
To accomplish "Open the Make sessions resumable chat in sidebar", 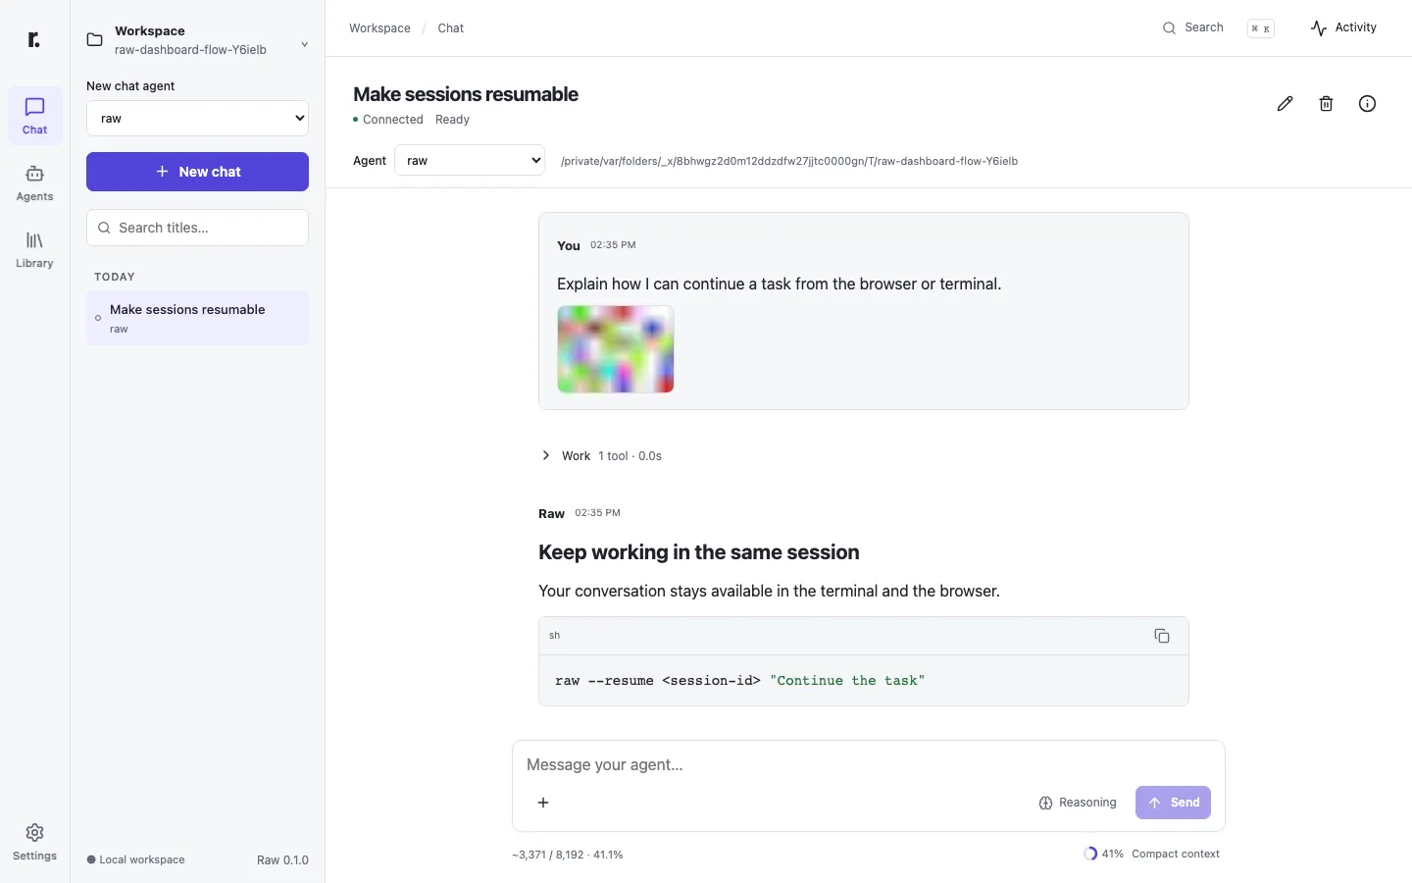I will coord(197,318).
